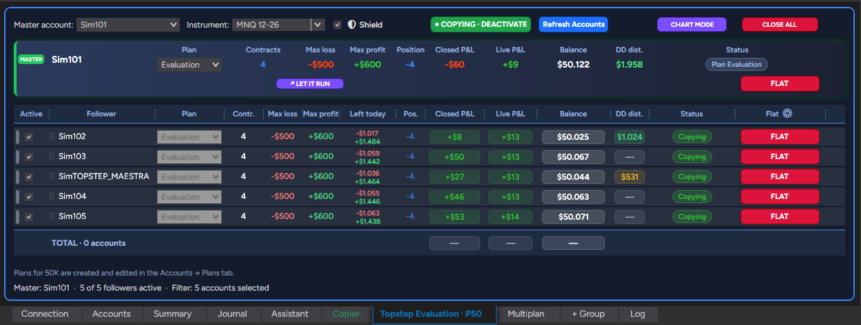Flatten the master Sim101 position
The width and height of the screenshot is (861, 325).
click(x=780, y=84)
